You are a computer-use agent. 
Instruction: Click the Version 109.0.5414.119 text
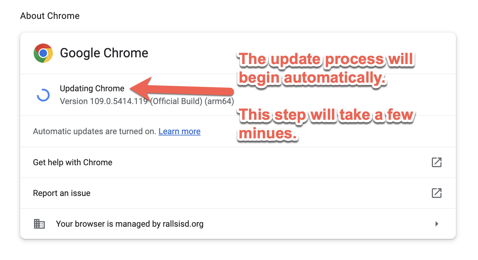coord(147,101)
